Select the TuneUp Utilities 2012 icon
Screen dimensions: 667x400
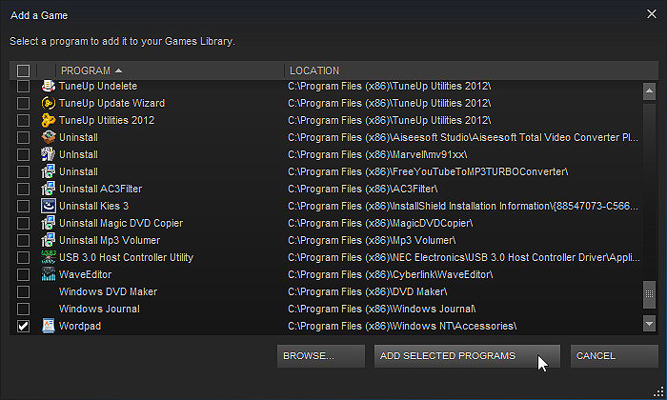(x=48, y=120)
